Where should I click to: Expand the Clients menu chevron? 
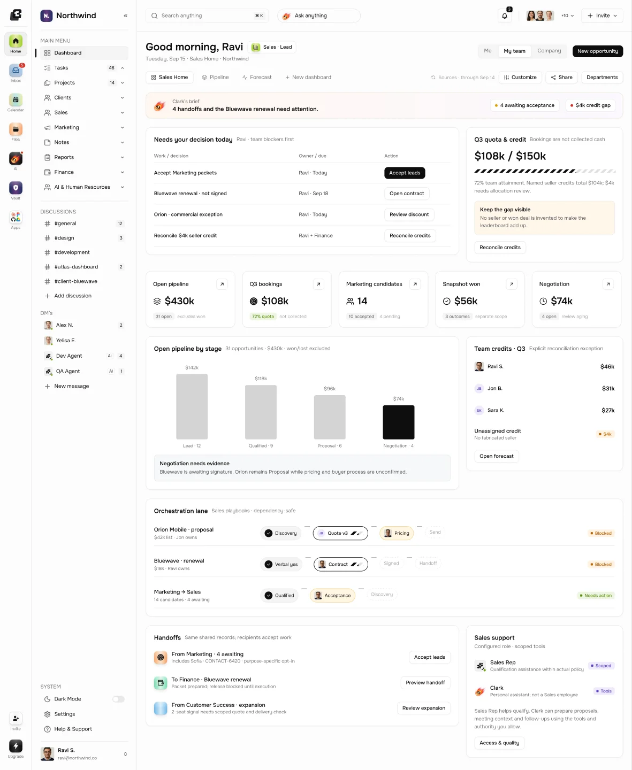point(123,98)
